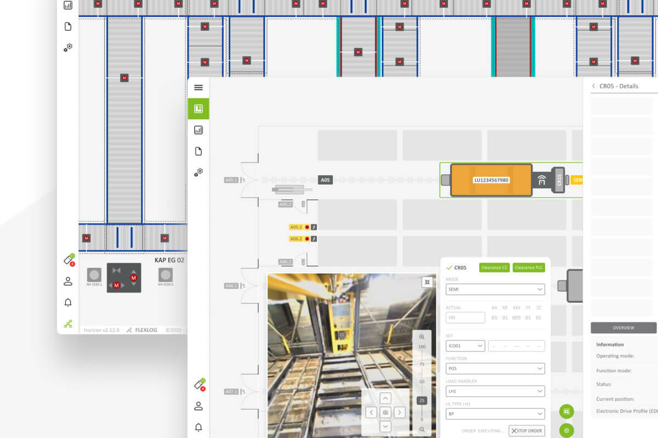The width and height of the screenshot is (658, 438).
Task: Switch to the OVERVIEW tab
Action: [x=623, y=328]
